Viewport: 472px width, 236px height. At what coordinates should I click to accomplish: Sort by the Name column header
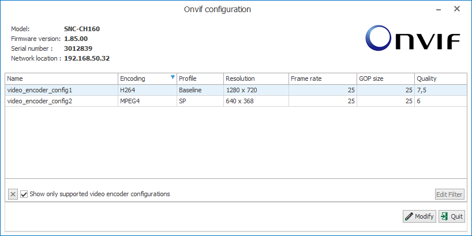tap(61, 78)
